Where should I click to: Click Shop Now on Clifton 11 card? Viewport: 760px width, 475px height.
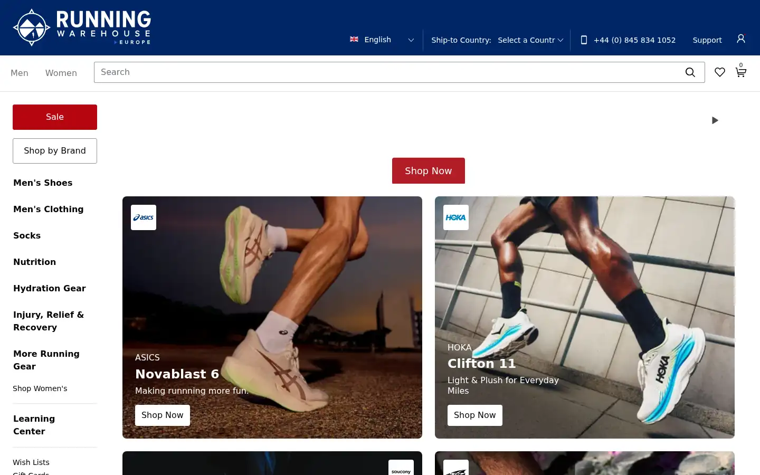coord(475,415)
